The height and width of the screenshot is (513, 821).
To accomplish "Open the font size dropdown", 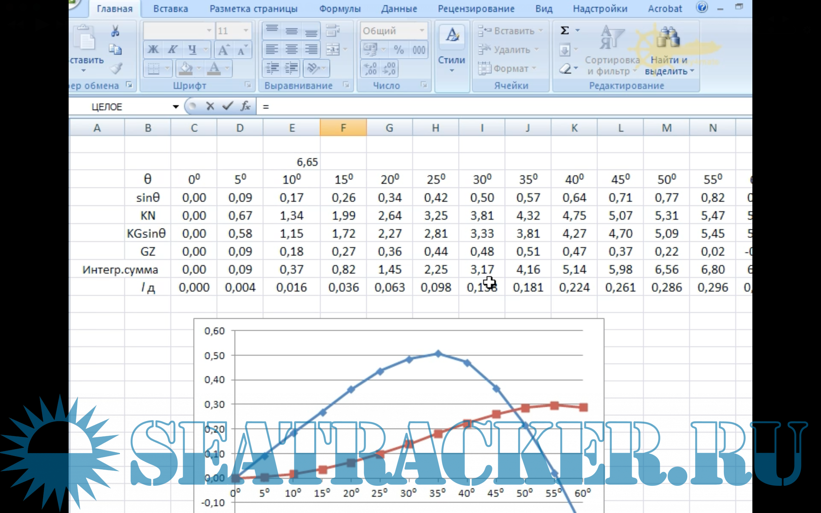I will pos(246,31).
